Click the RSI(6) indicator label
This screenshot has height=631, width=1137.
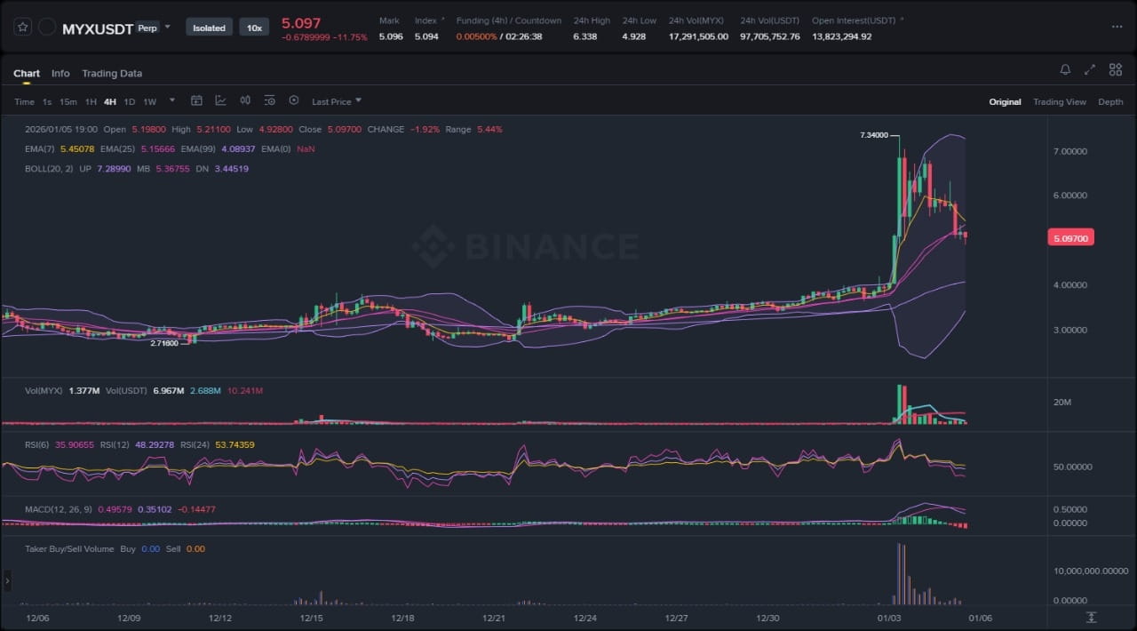click(38, 444)
